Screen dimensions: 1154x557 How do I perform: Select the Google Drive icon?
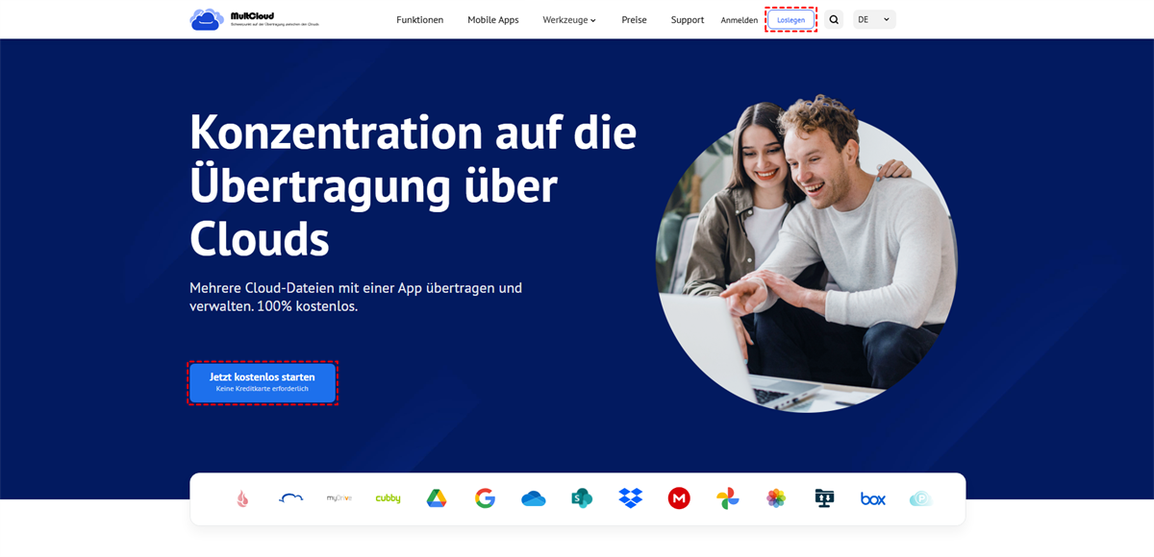pos(437,498)
